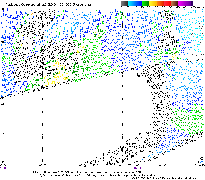Click the '>50 knots' legend label
This screenshot has width=205, height=180.
coord(197,7)
